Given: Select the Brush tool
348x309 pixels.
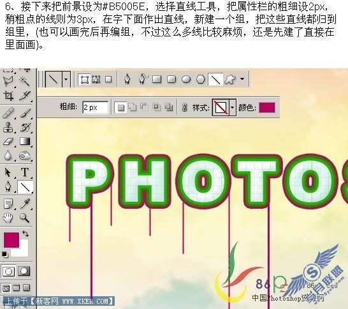Looking at the screenshot, I should 25,113.
